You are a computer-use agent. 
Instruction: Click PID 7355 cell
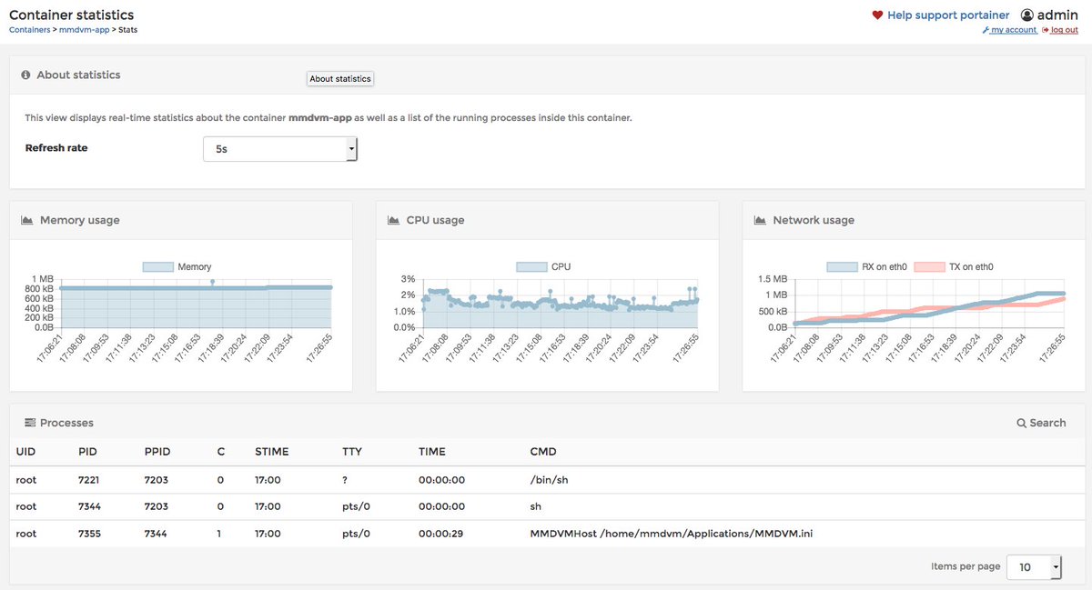(89, 534)
